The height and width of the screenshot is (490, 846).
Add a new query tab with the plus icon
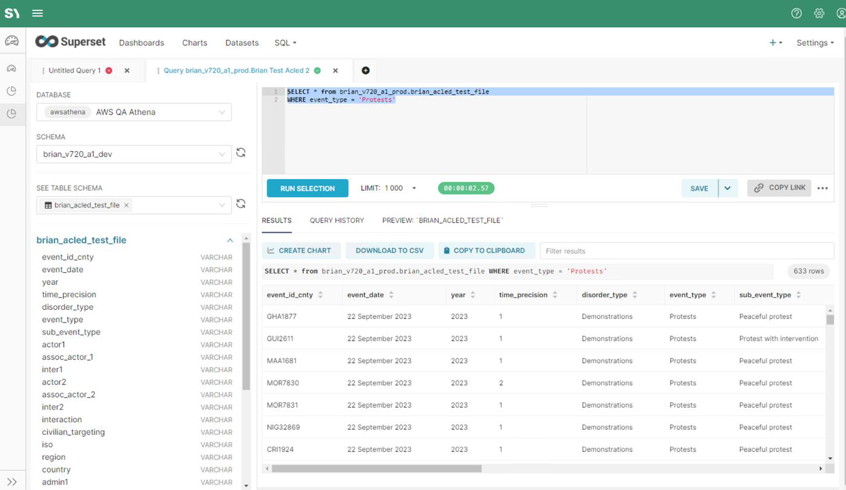tap(366, 71)
